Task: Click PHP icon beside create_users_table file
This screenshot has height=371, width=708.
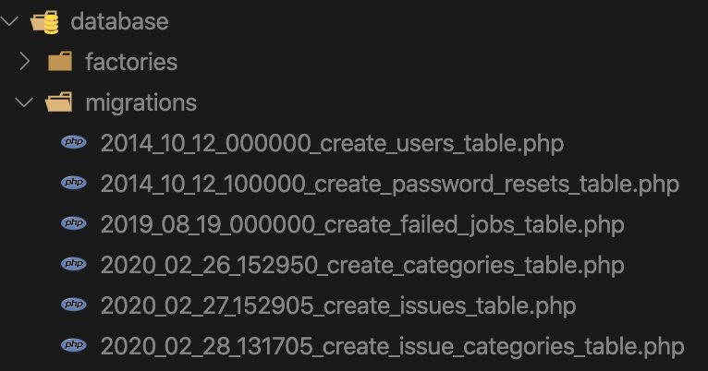Action: tap(74, 142)
